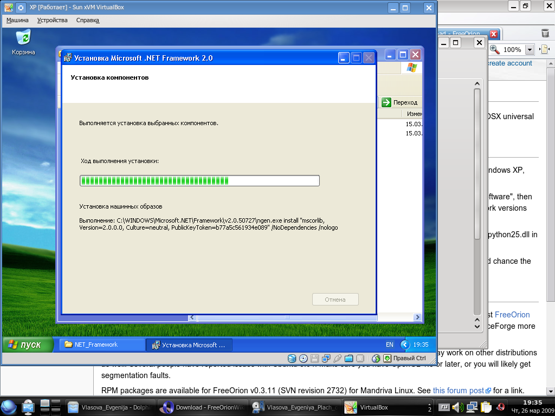The image size is (555, 416).
Task: Click the create account link
Action: pyautogui.click(x=509, y=63)
